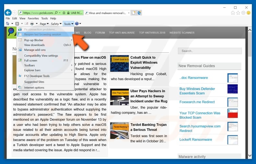Viewport: 256px width, 164px height.
Task: Expand the Pop-up Blocker submenu
Action: (x=45, y=40)
